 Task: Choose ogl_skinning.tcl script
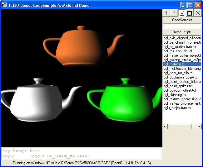click(182, 95)
